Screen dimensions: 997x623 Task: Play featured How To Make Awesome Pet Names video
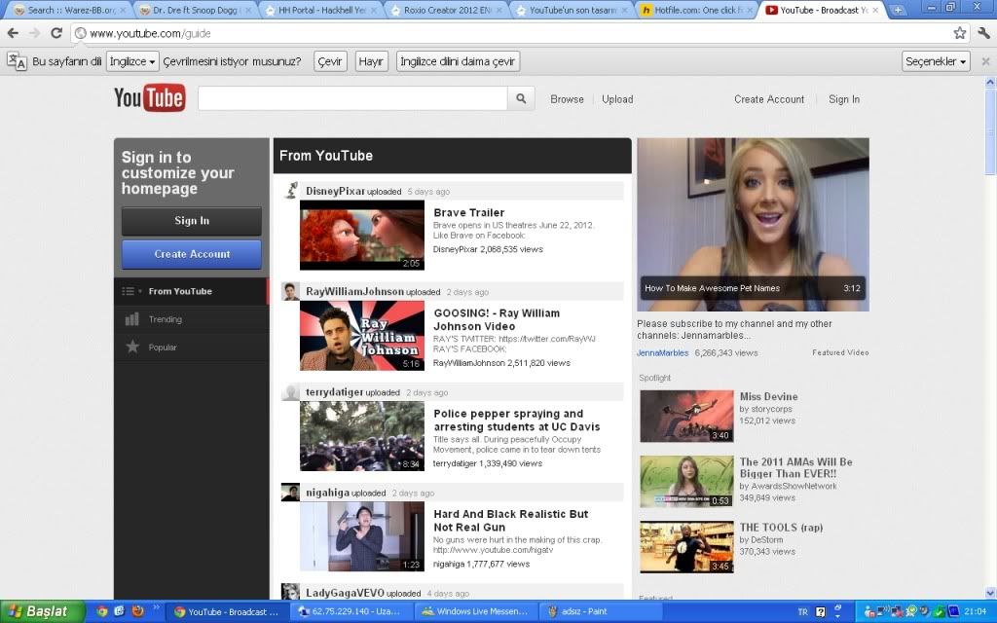pyautogui.click(x=753, y=225)
